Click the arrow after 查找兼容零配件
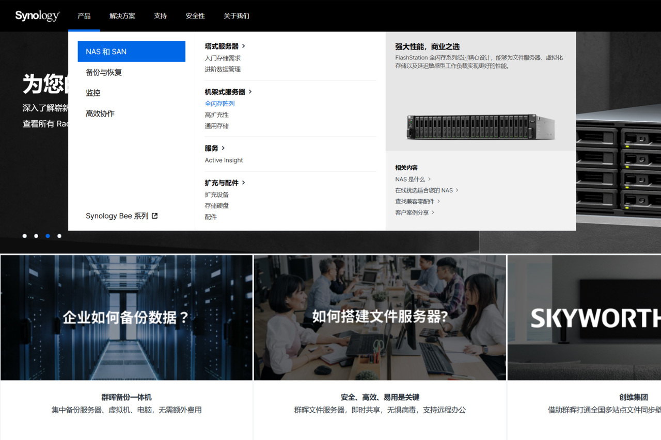661x440 pixels. coord(439,201)
